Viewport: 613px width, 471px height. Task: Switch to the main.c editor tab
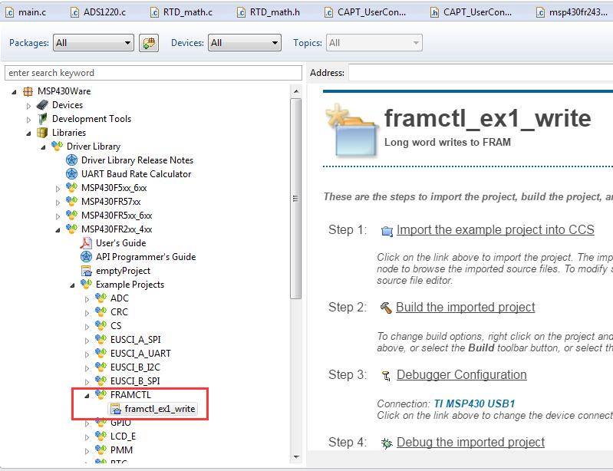click(26, 12)
